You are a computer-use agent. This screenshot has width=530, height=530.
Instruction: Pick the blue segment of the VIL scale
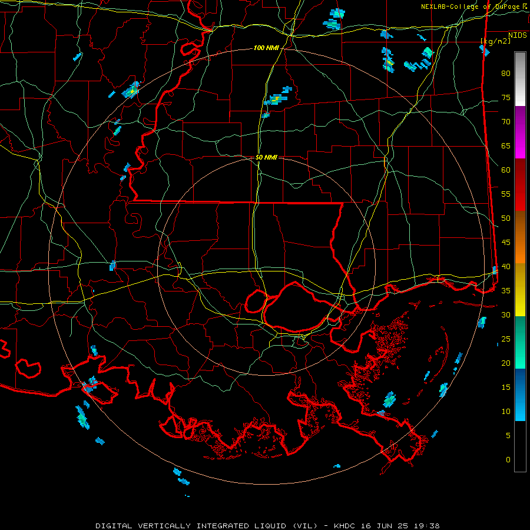pyautogui.click(x=520, y=395)
